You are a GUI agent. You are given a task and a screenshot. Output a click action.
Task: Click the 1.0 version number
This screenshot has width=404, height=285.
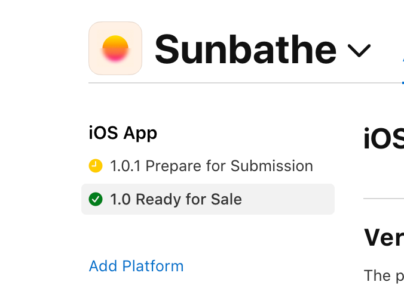[121, 199]
